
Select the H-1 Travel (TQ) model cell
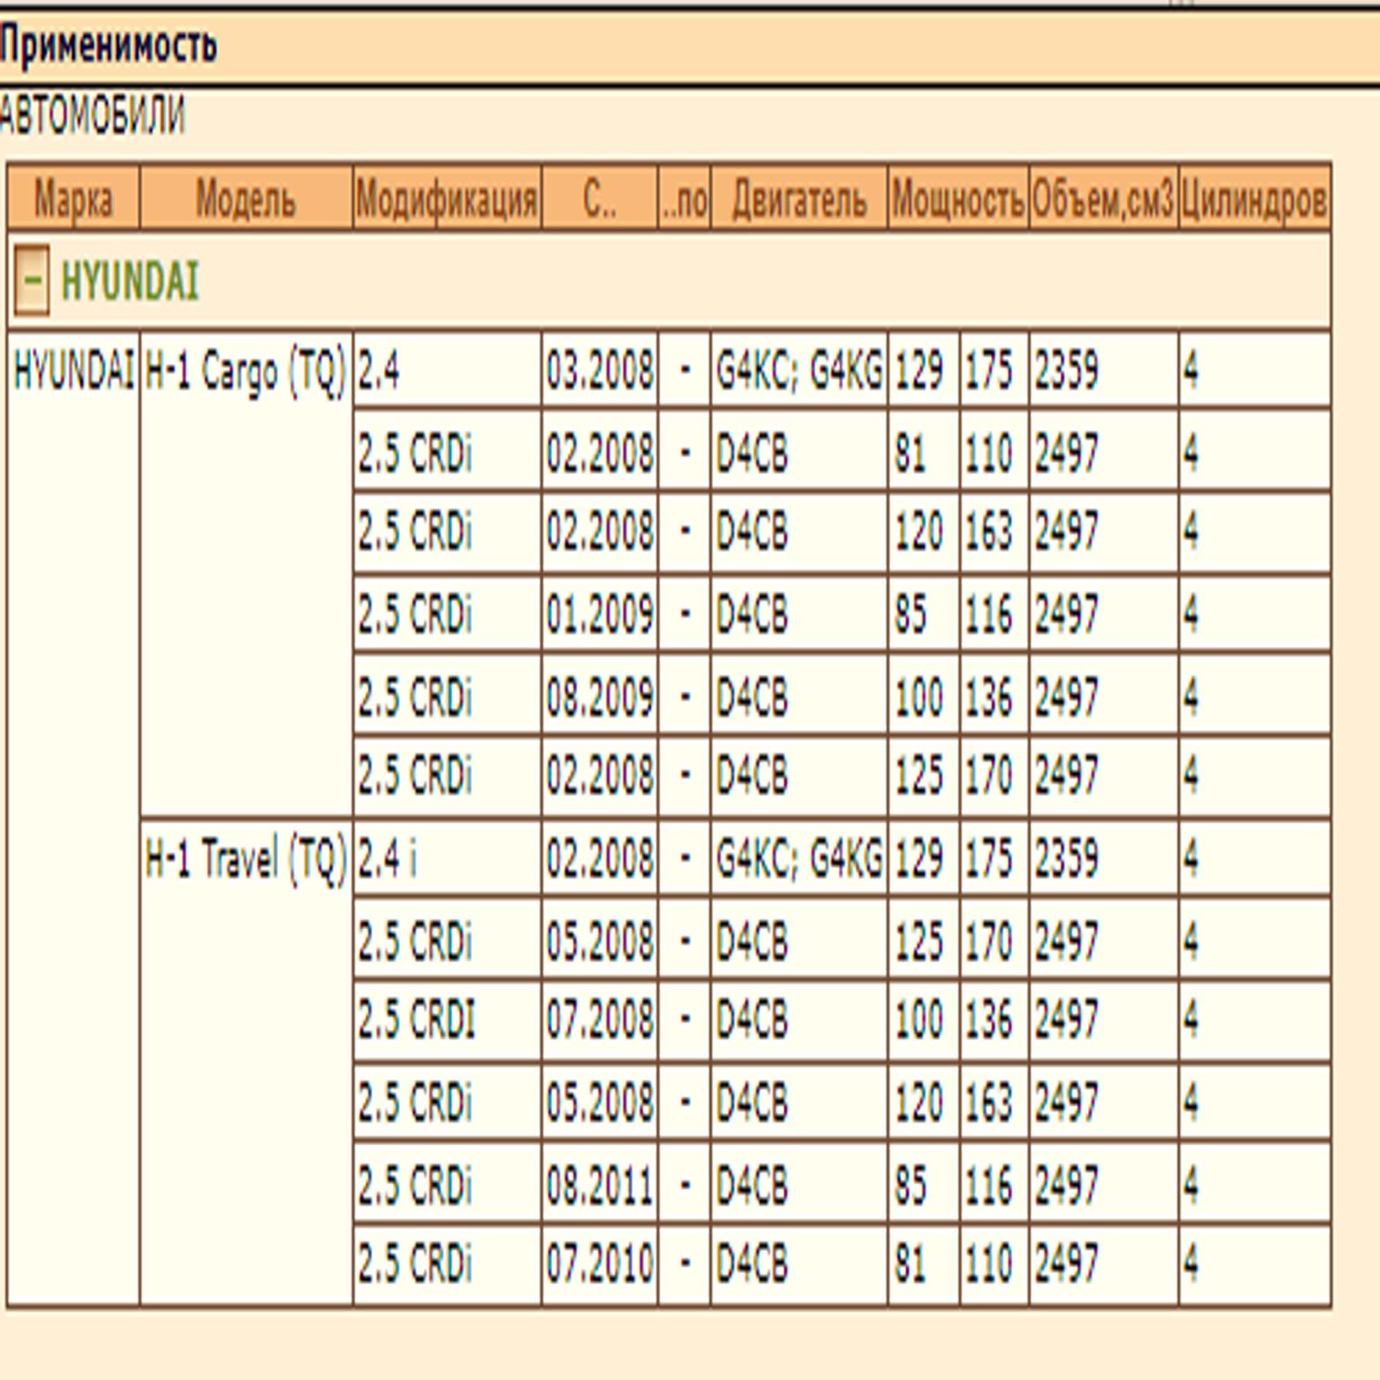click(x=247, y=1062)
